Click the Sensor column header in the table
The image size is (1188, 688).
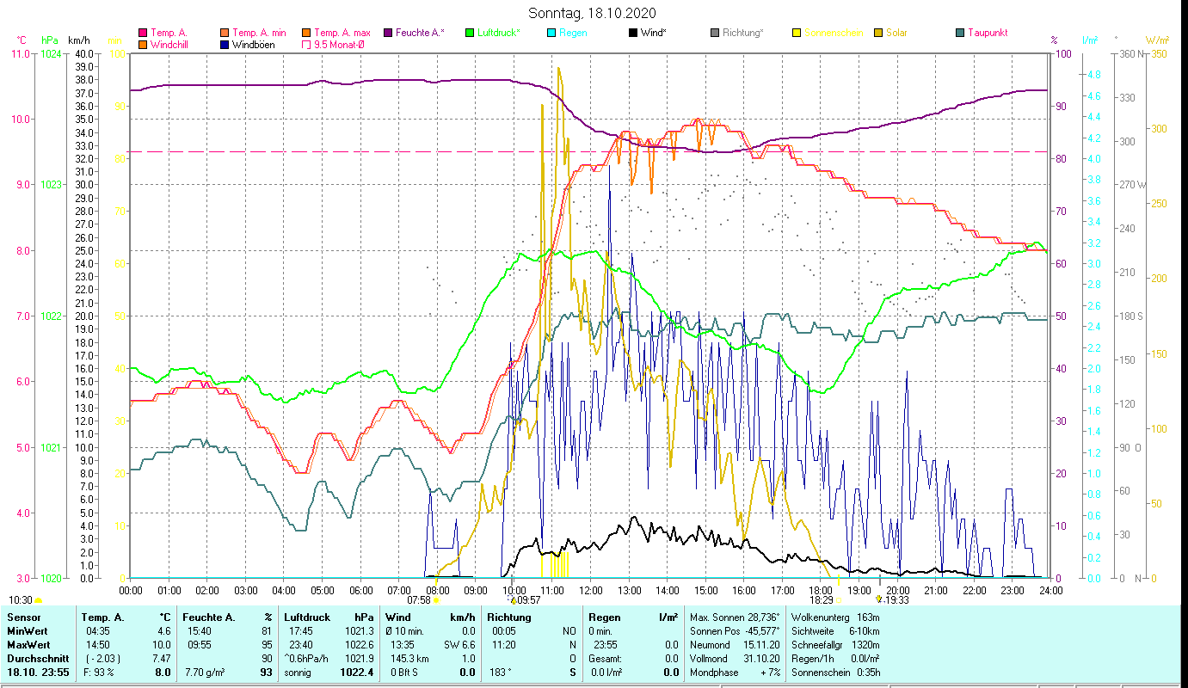coord(23,617)
